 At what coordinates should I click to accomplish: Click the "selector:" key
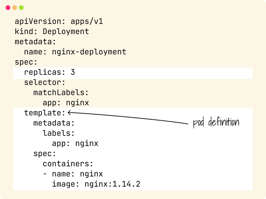coord(45,82)
